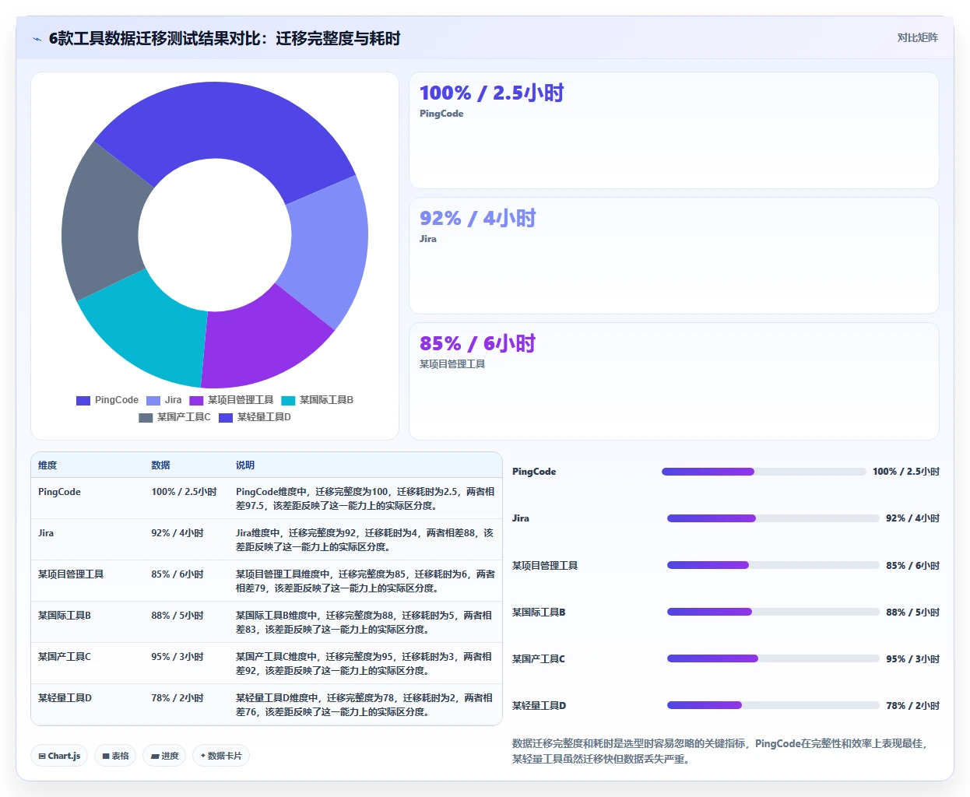Toggle the Jira legend swatch
Viewport: 970px width, 797px height.
(153, 401)
